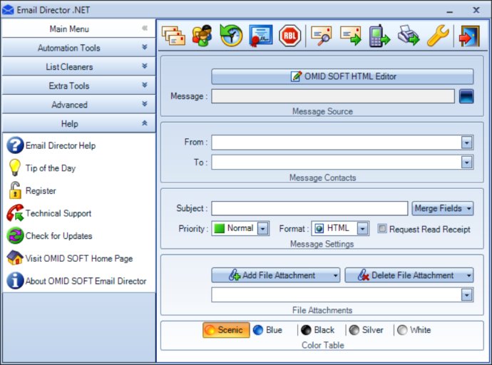The height and width of the screenshot is (365, 492).
Task: Close the Email Director .NET window
Action: click(476, 10)
